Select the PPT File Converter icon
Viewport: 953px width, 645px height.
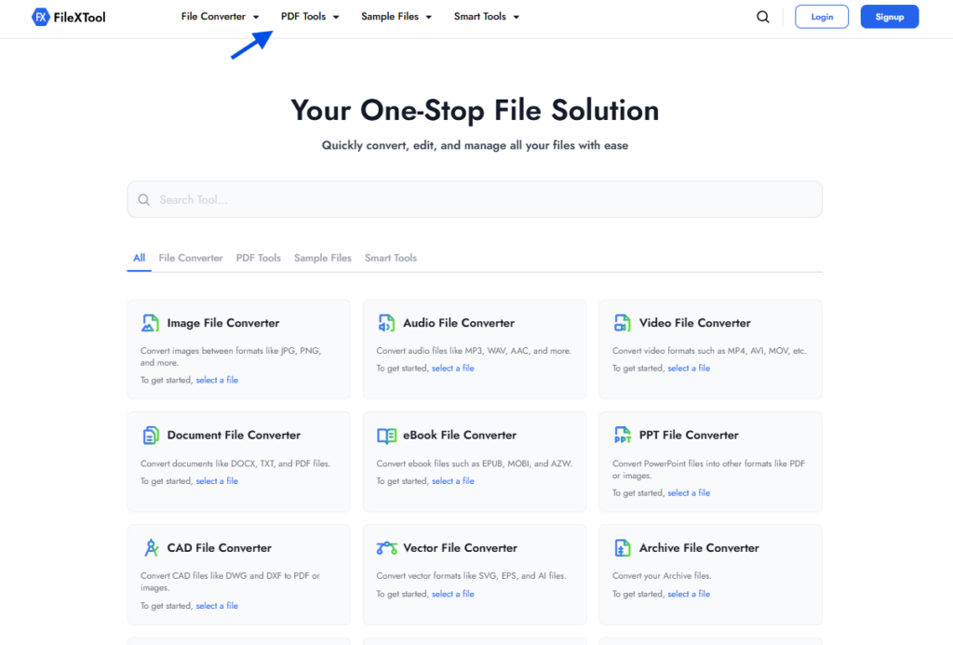click(622, 435)
